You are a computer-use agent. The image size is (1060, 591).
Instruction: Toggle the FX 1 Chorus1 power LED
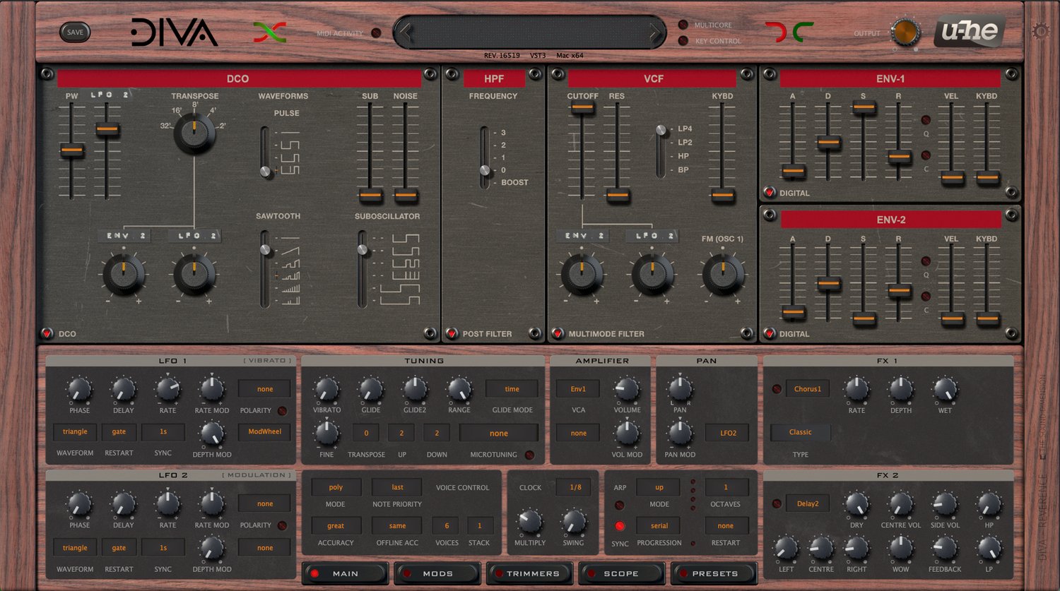(x=777, y=389)
